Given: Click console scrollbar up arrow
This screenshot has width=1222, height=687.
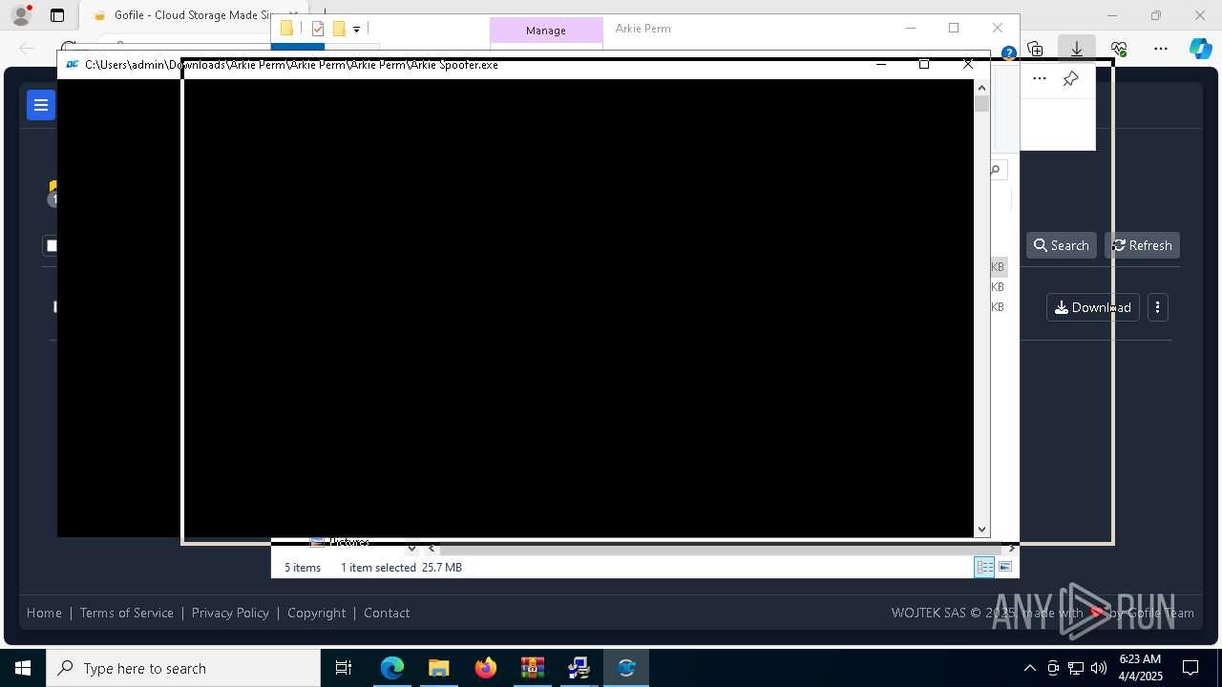Looking at the screenshot, I should point(981,88).
